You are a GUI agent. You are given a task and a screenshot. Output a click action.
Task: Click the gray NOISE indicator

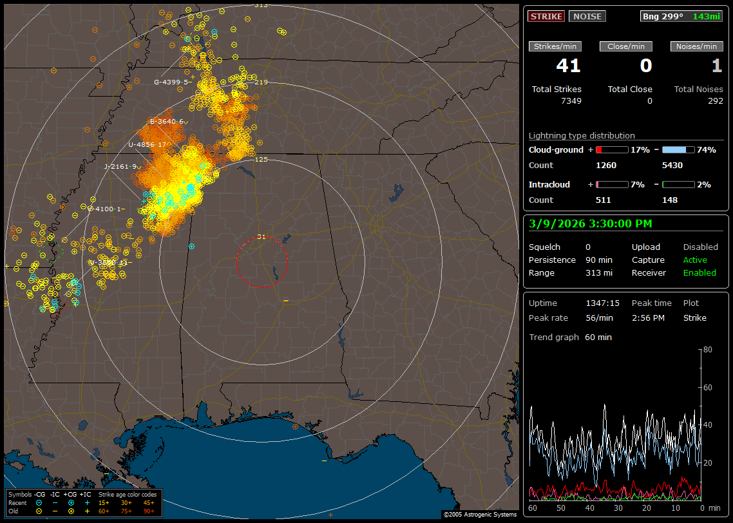click(x=587, y=17)
